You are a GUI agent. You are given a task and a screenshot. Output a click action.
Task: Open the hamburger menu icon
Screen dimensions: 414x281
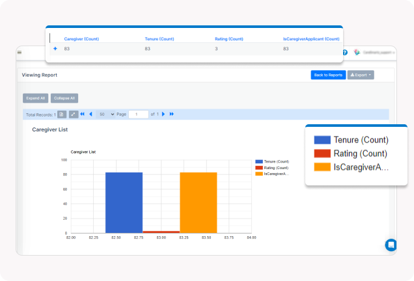tap(20, 52)
